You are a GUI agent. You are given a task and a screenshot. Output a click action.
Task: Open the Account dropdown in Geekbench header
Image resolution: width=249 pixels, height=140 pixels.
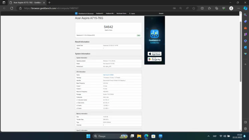(161, 13)
